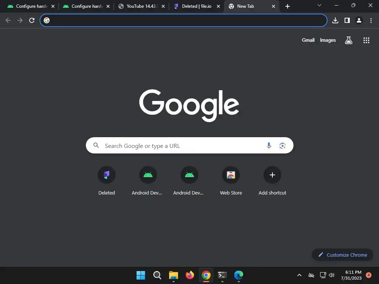Go forward to next page
Screen dimensions: 379x284
[x=20, y=20]
